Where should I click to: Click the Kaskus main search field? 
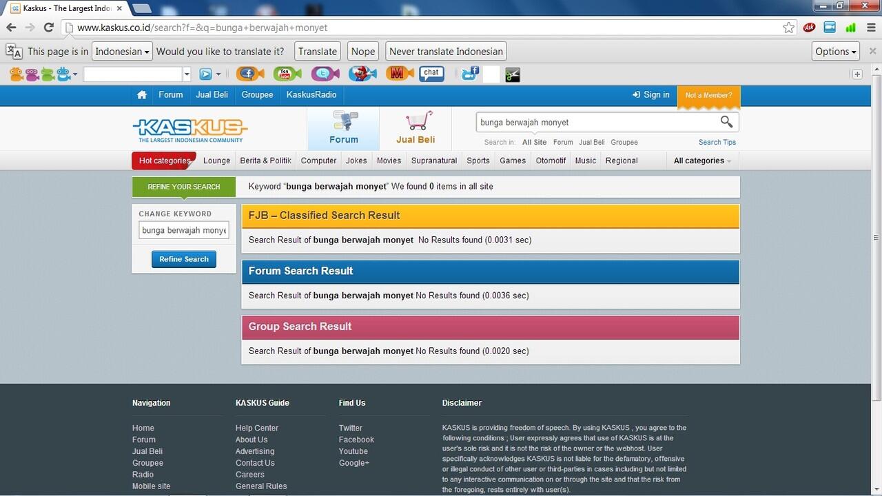pyautogui.click(x=597, y=122)
